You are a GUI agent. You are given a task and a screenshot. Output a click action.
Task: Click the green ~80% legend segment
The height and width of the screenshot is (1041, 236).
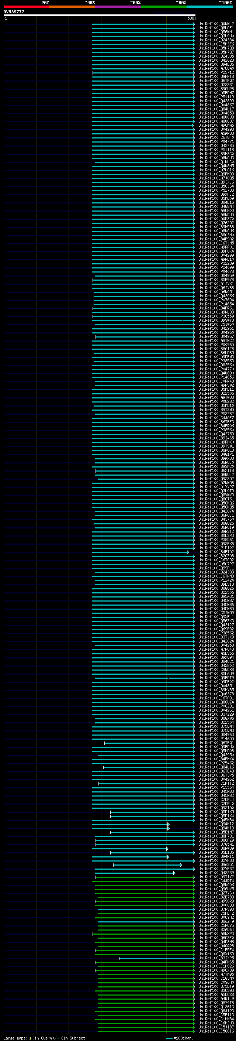tap(164, 7)
